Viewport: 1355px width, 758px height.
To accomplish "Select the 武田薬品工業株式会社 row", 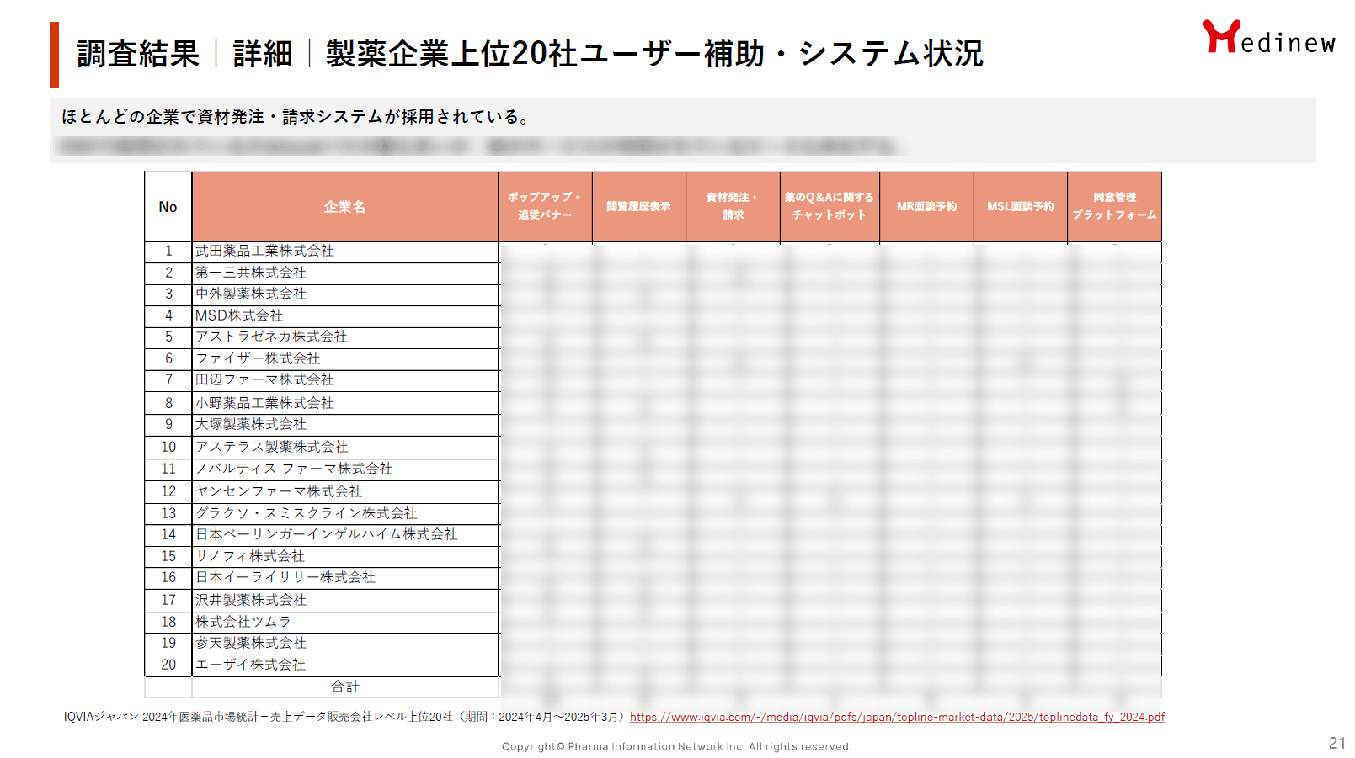I will pos(264,251).
